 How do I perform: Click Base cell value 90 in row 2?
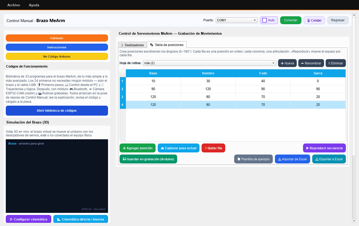pyautogui.click(x=153, y=89)
